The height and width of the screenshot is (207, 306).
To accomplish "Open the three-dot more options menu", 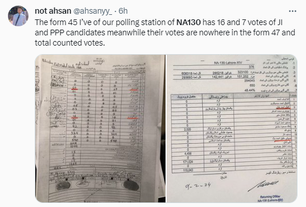I will [292, 11].
